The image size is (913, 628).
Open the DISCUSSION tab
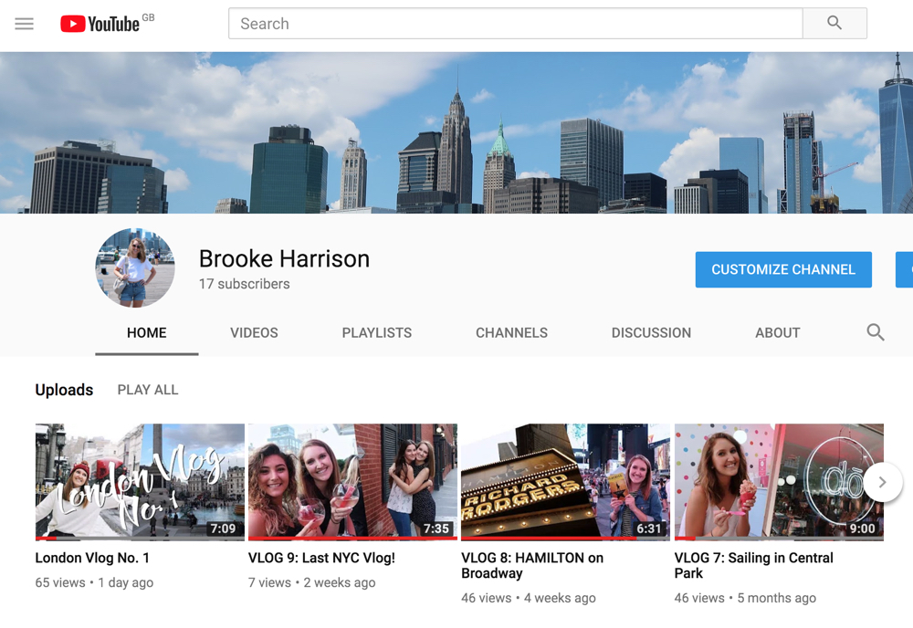pos(651,333)
